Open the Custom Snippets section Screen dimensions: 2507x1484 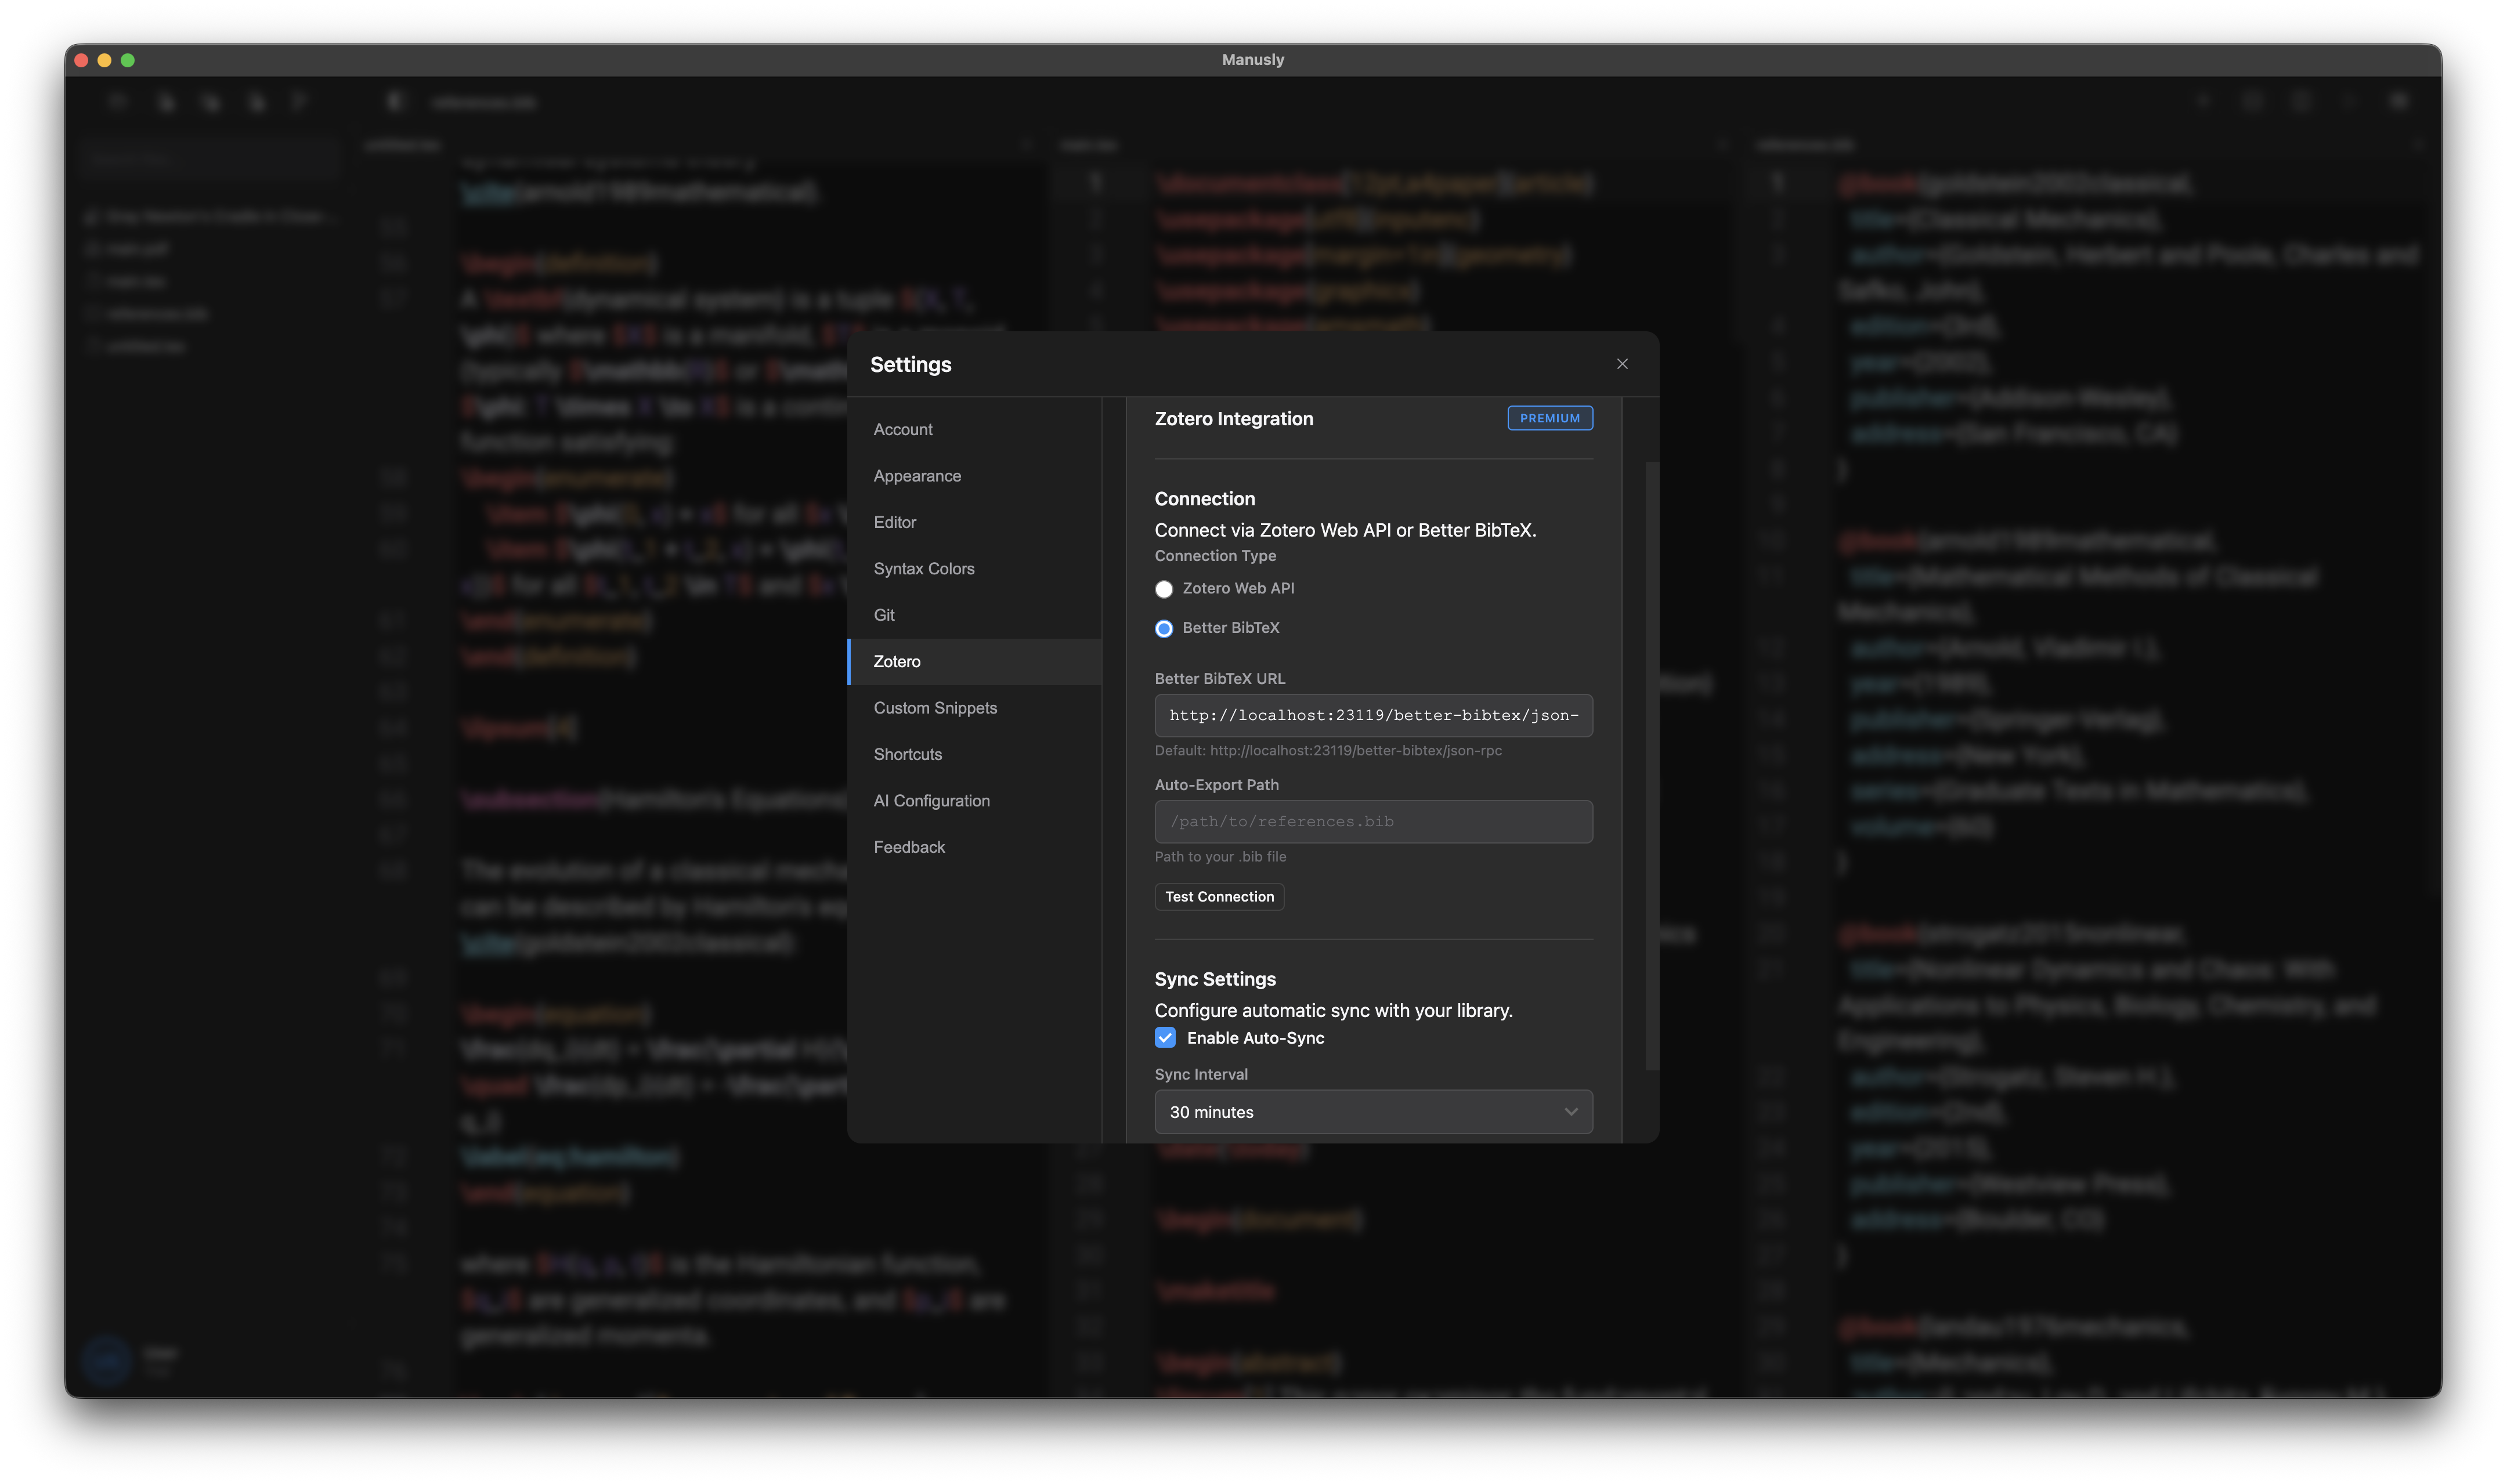coord(935,707)
